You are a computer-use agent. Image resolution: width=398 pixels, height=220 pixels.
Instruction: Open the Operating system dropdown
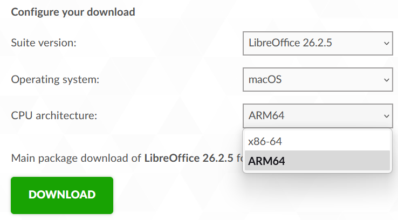(x=318, y=79)
